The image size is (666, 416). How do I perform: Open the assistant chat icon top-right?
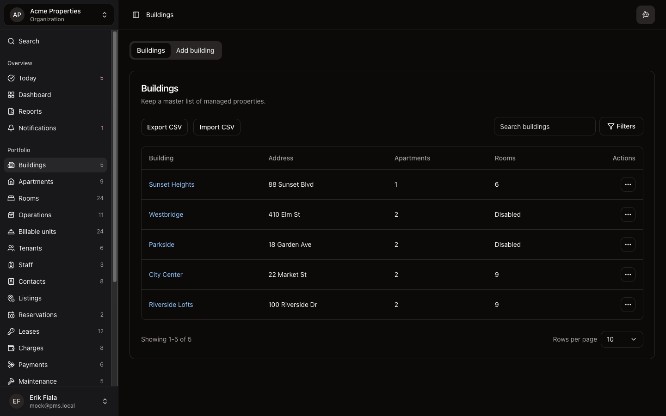tap(645, 15)
